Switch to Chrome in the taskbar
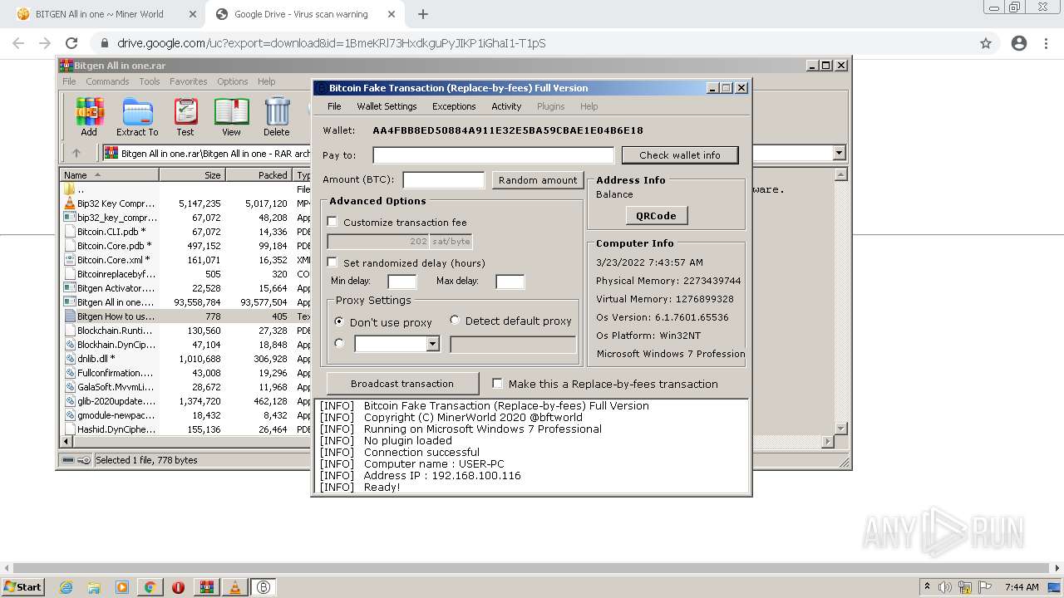This screenshot has width=1064, height=598. pyautogui.click(x=150, y=587)
